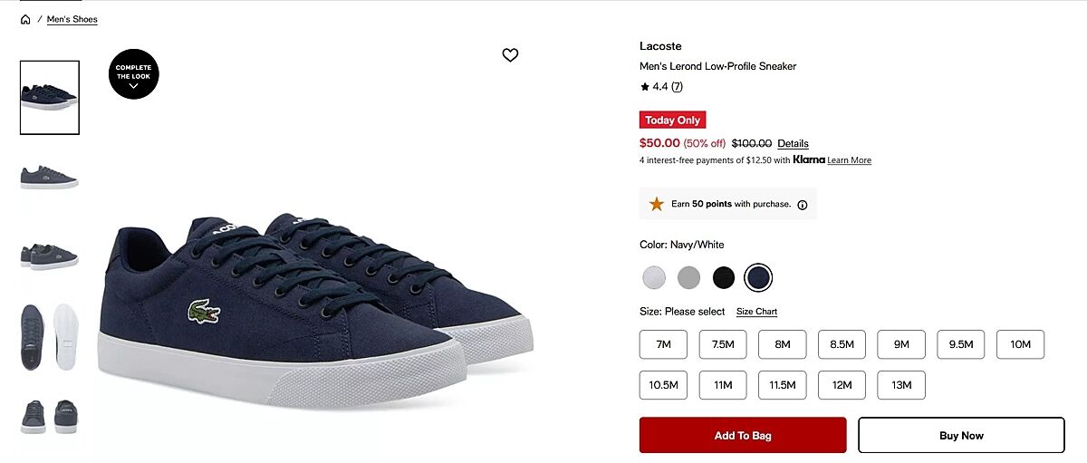The width and height of the screenshot is (1087, 463).
Task: Click the orange star rewards icon
Action: [x=657, y=204]
